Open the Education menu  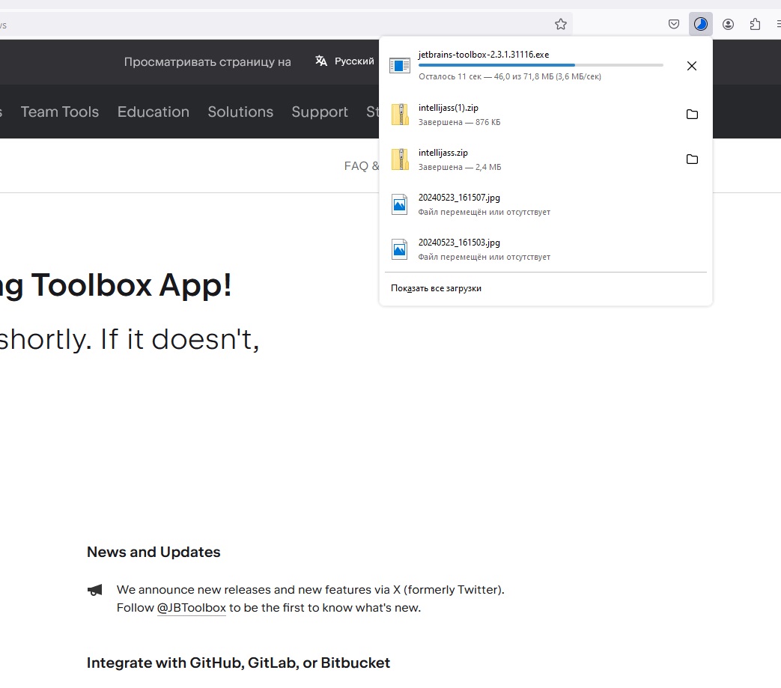coord(154,112)
